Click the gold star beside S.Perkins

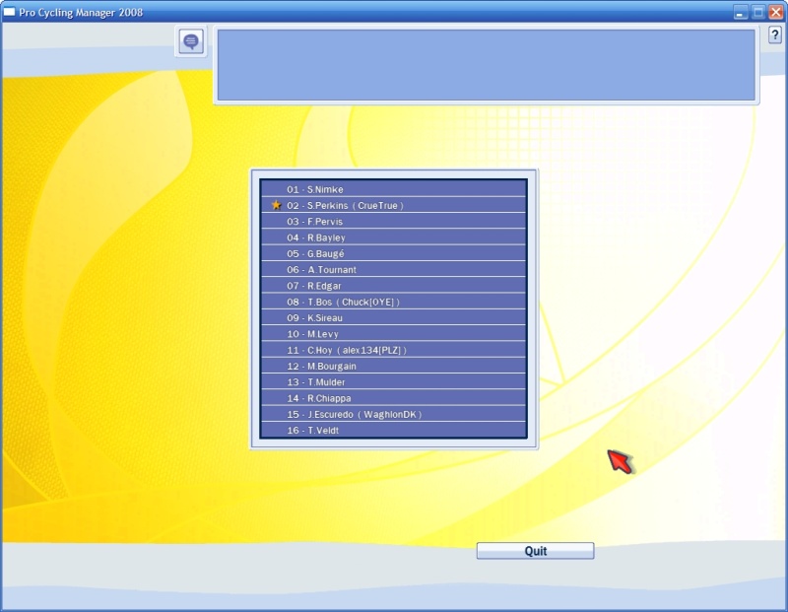pyautogui.click(x=276, y=205)
